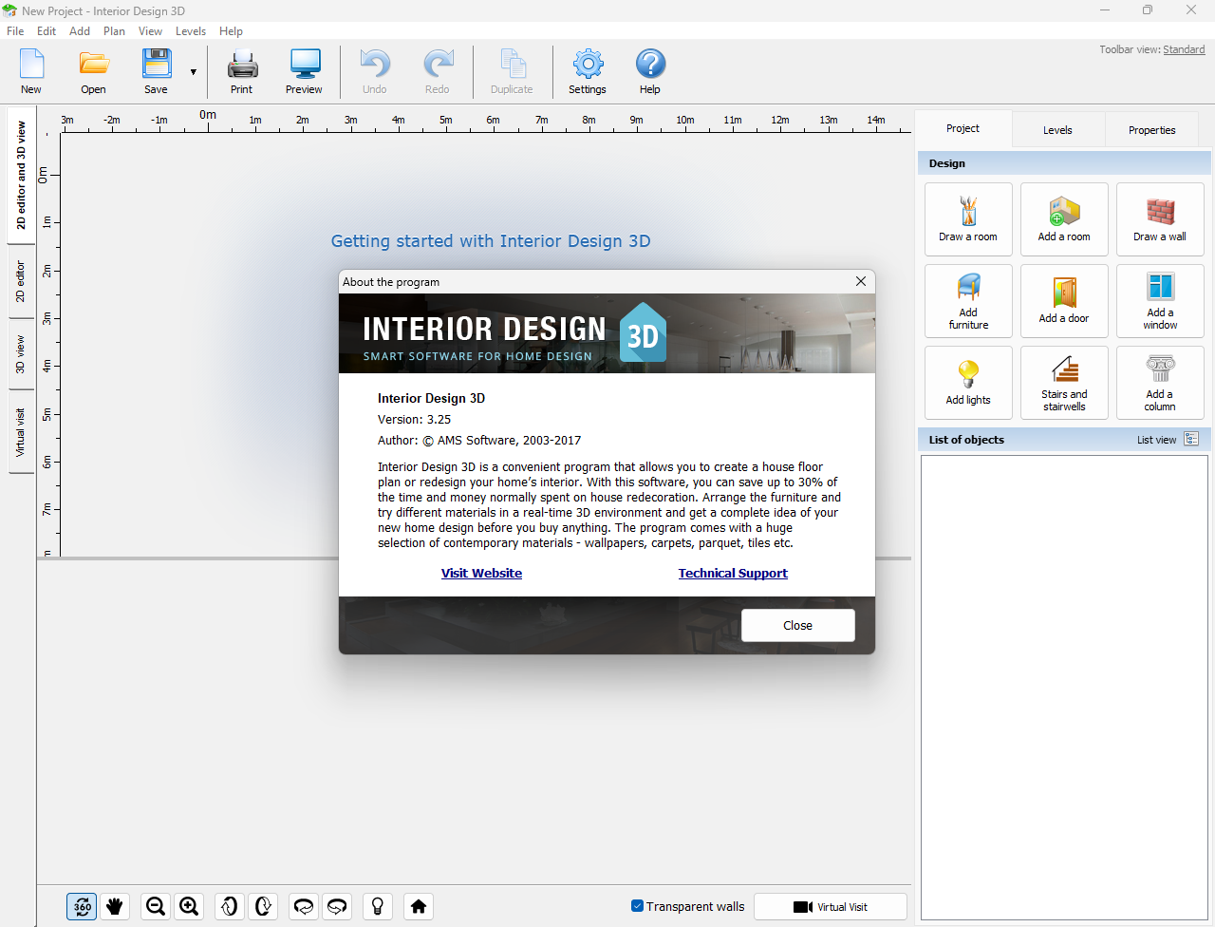Click the Version: 3.25 text
The width and height of the screenshot is (1215, 927).
point(415,420)
